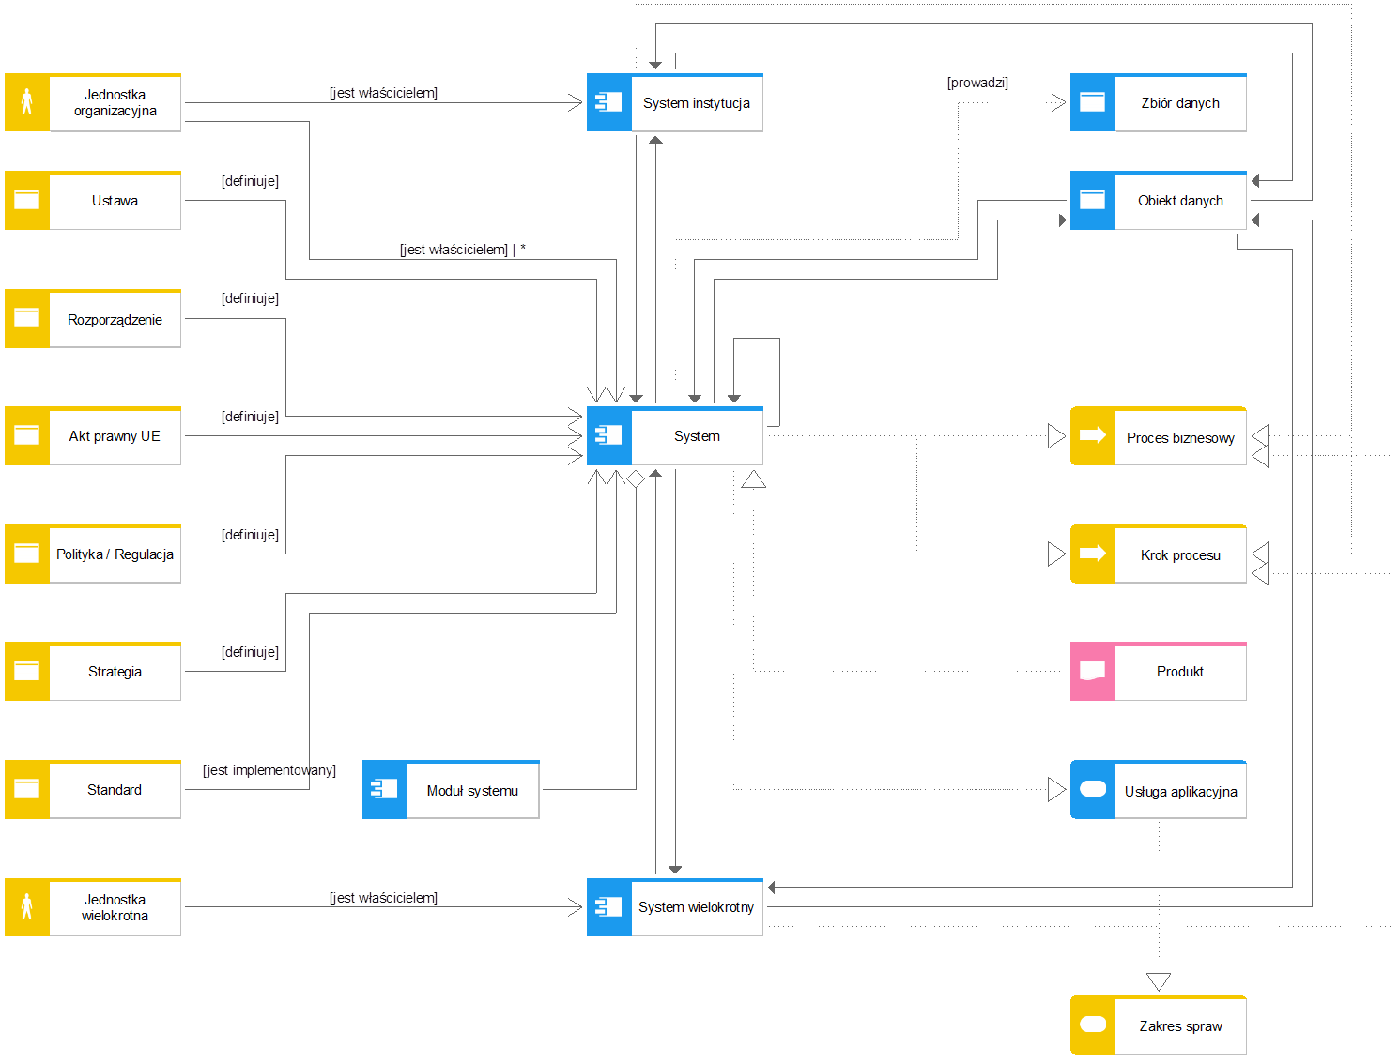Viewport: 1399px width, 1063px height.
Task: Click the [prowadzi] relationship label
Action: [977, 83]
